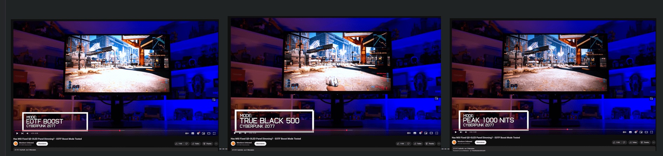This screenshot has width=663, height=156.
Task: Mute audio in the True Black 500 player
Action: [x=245, y=133]
